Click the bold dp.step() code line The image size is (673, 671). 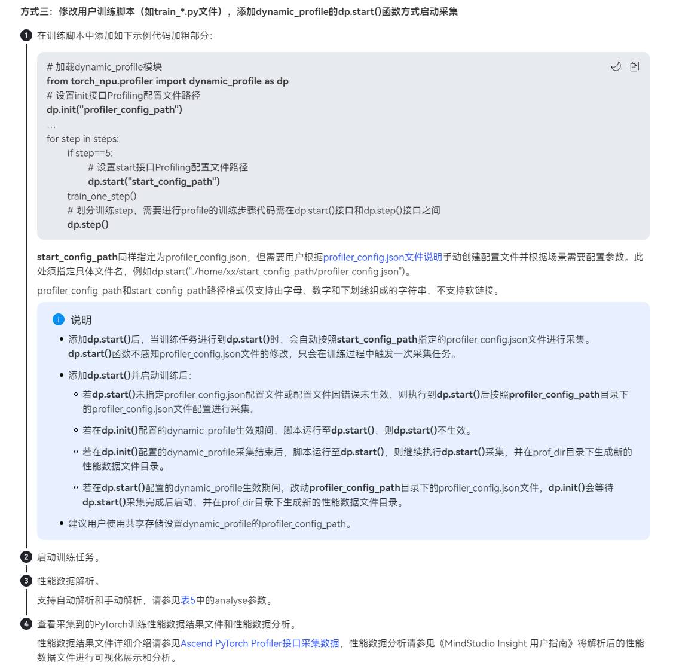point(88,224)
